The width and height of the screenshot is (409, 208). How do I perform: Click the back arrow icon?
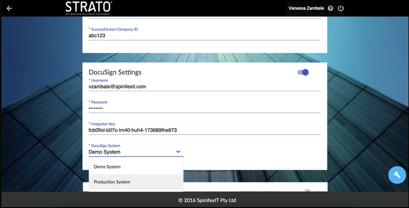(x=9, y=8)
